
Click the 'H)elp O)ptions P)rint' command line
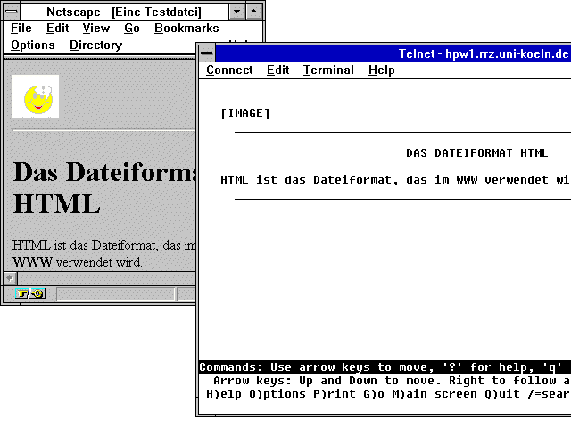coord(388,394)
